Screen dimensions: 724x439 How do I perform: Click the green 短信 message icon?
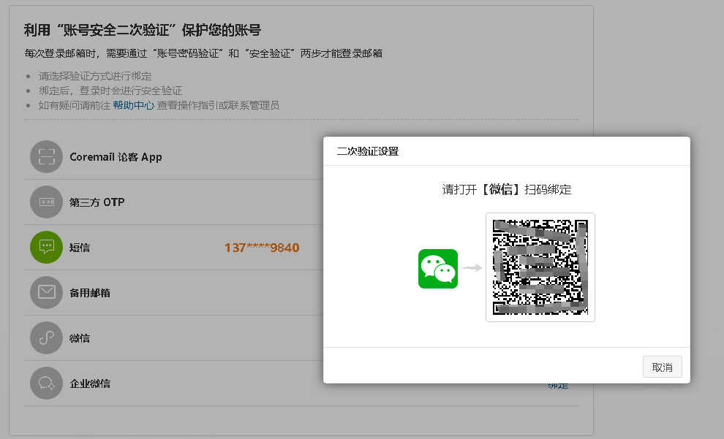pos(46,247)
